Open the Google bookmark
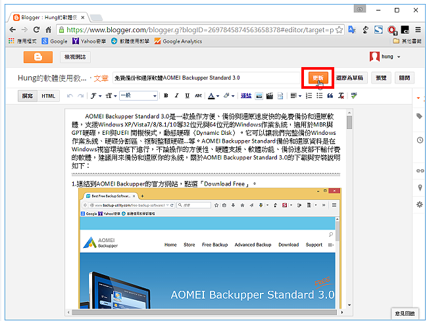Image resolution: width=427 pixels, height=321 pixels. [x=55, y=41]
